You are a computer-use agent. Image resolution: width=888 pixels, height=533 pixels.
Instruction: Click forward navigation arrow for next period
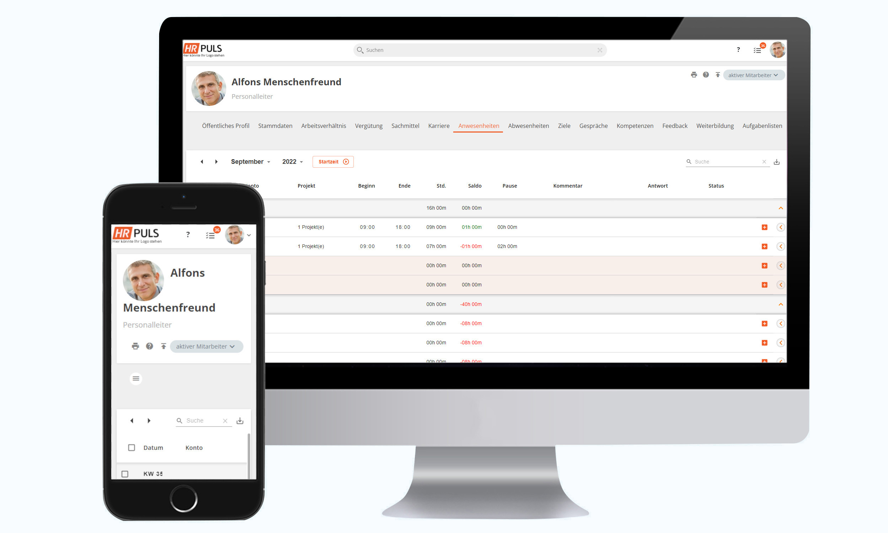216,161
